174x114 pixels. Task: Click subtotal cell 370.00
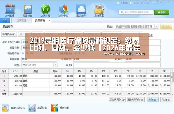(15, 81)
